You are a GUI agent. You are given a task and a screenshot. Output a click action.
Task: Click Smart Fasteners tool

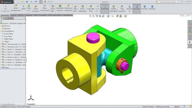(36, 8)
